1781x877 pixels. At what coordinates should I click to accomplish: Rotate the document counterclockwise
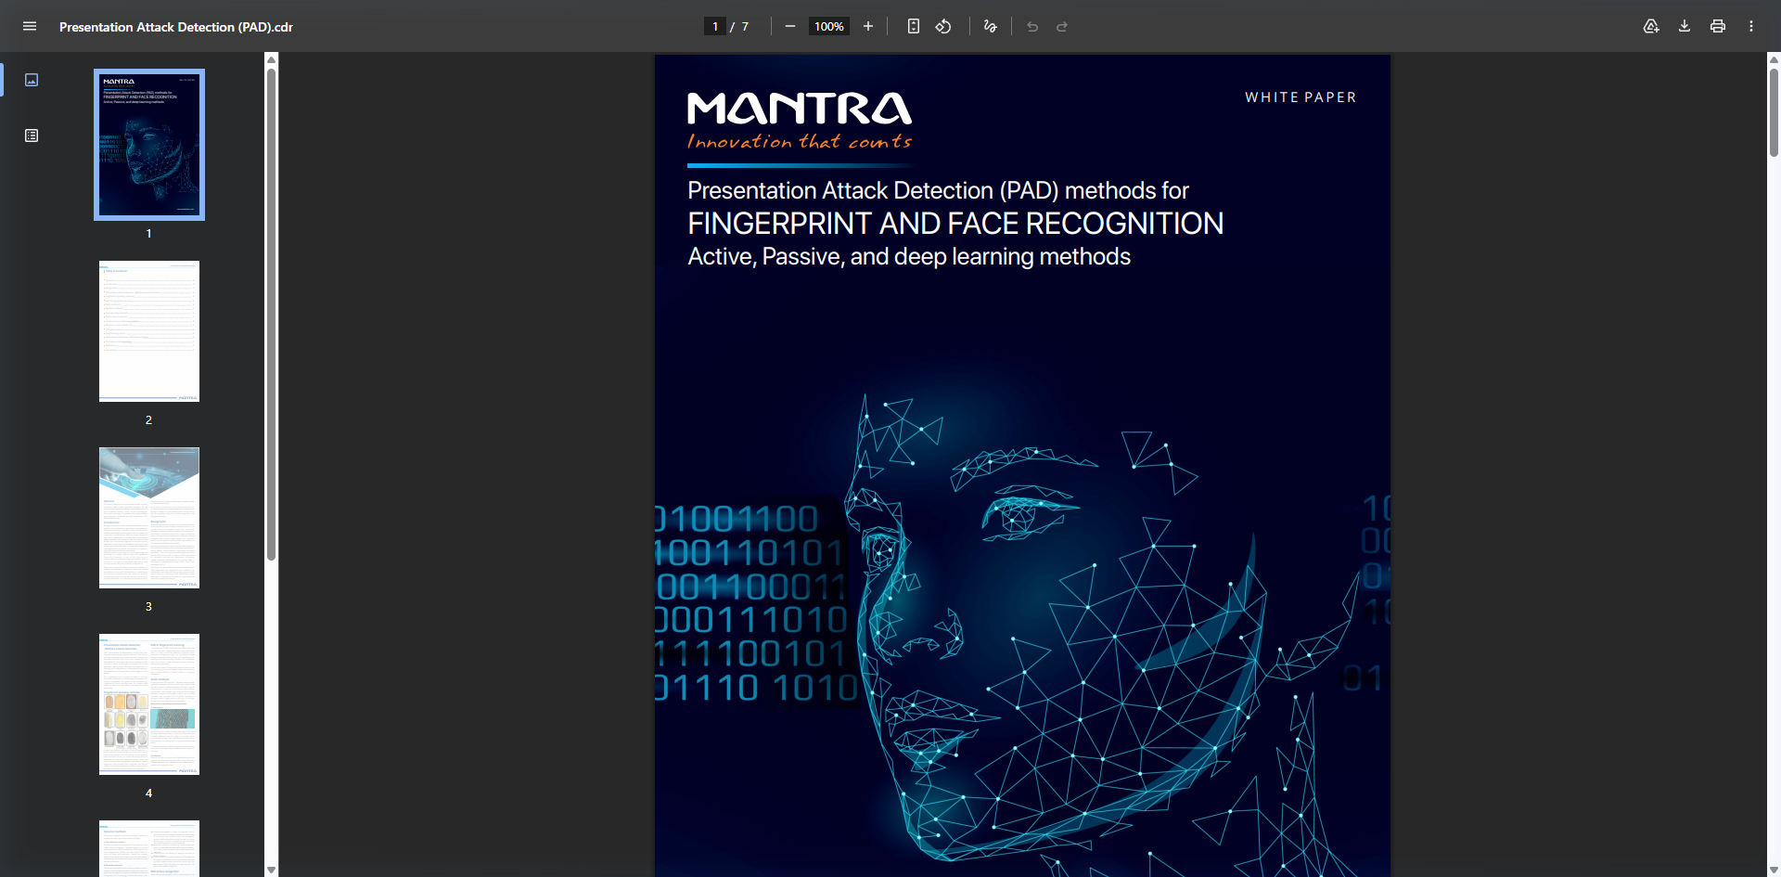[943, 26]
